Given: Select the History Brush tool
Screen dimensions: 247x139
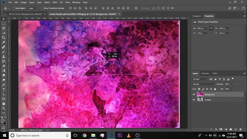Looking at the screenshot, I should (x=3, y=61).
